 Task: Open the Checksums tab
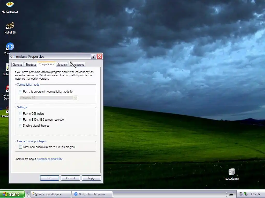pyautogui.click(x=77, y=65)
